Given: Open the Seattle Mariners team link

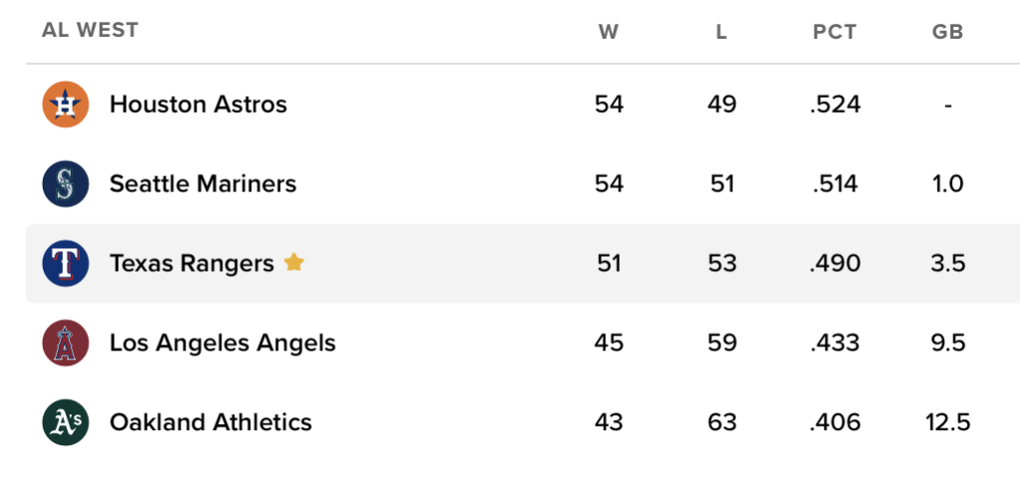Looking at the screenshot, I should pos(203,184).
